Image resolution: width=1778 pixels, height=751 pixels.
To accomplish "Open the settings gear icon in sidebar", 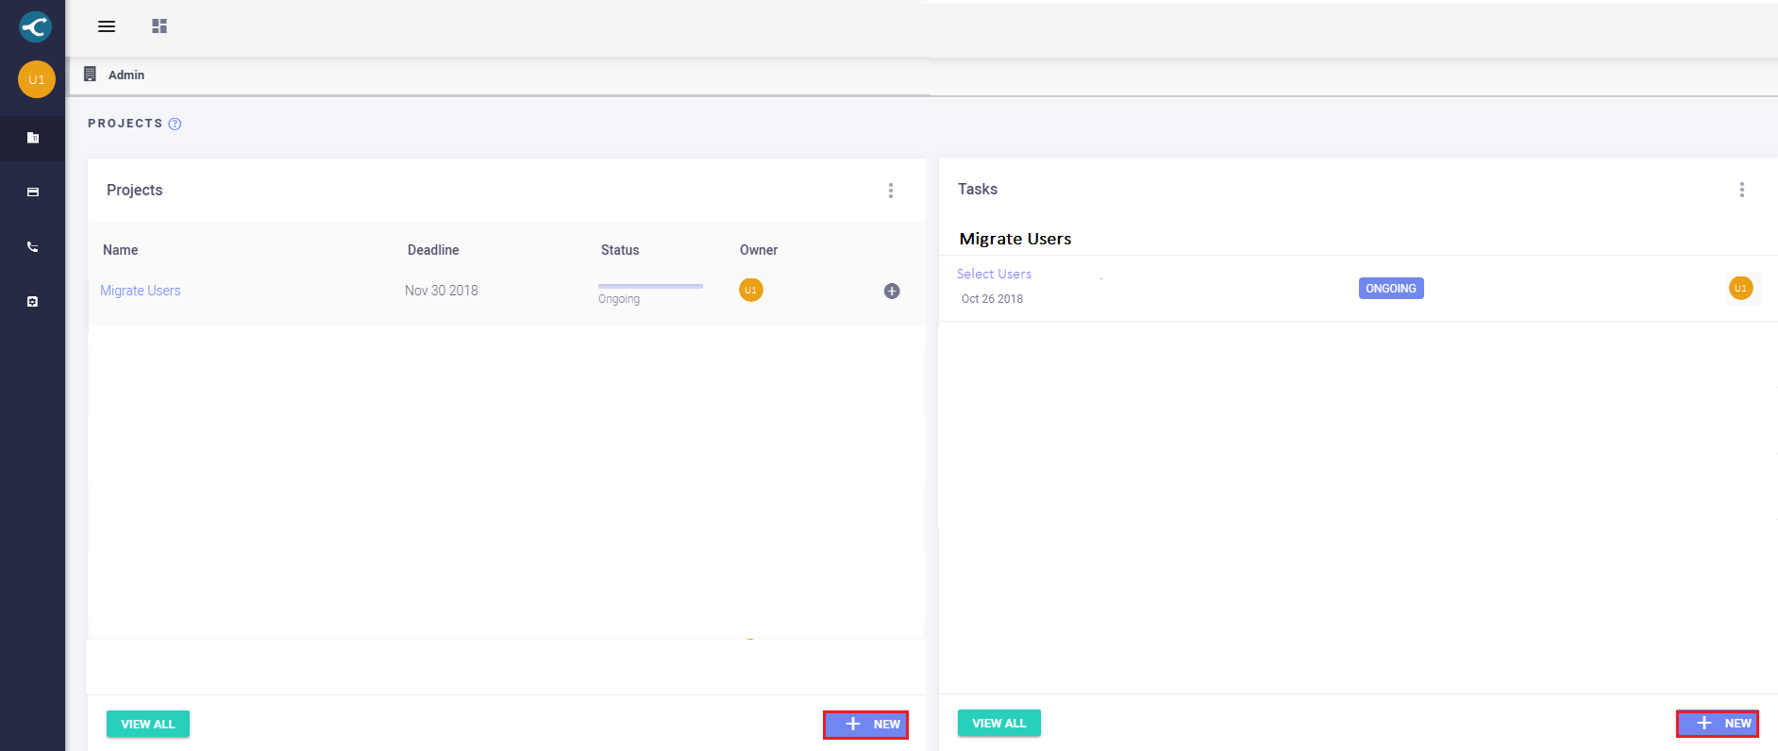I will tap(33, 302).
